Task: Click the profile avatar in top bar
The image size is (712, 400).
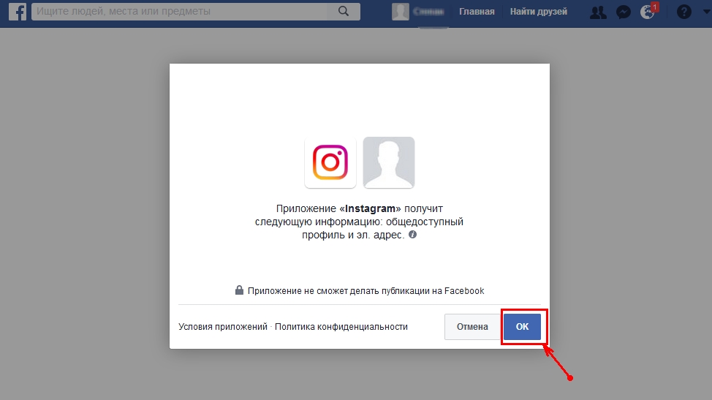Action: (400, 12)
